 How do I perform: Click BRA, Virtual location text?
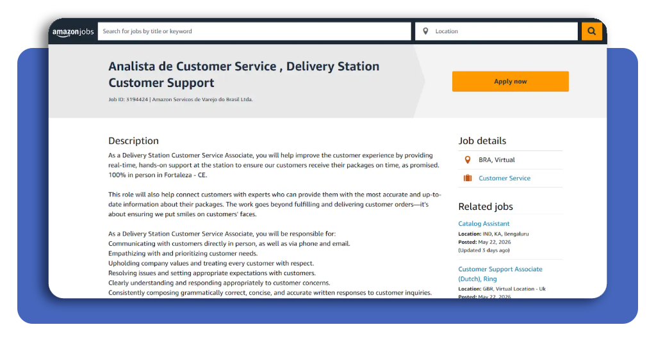[496, 160]
